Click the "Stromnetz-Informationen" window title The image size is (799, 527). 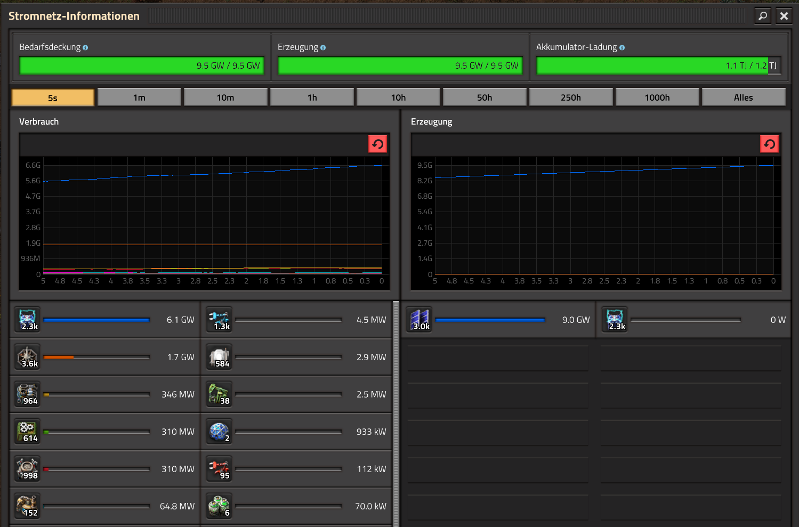tap(74, 16)
